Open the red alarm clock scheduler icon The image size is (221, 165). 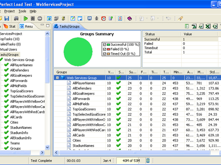tap(103, 18)
